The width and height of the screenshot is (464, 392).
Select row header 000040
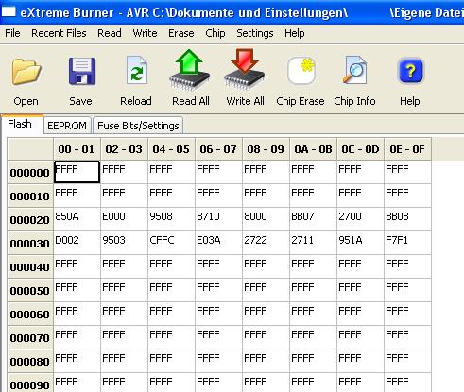(x=30, y=266)
